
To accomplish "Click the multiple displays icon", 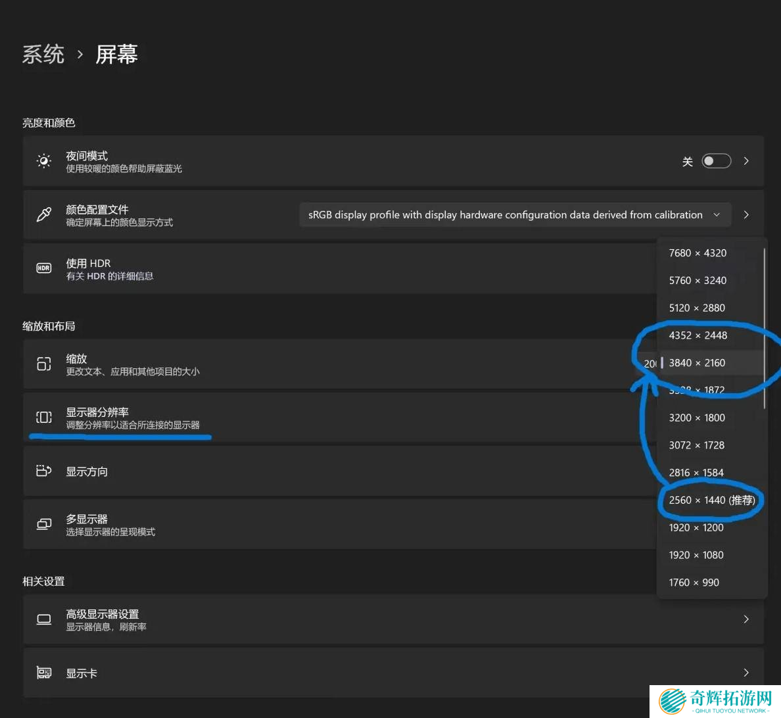I will tap(44, 524).
